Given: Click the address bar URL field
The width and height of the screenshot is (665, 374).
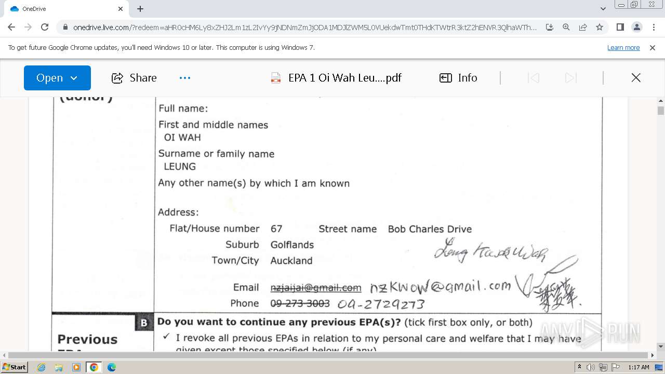Looking at the screenshot, I should pyautogui.click(x=305, y=28).
